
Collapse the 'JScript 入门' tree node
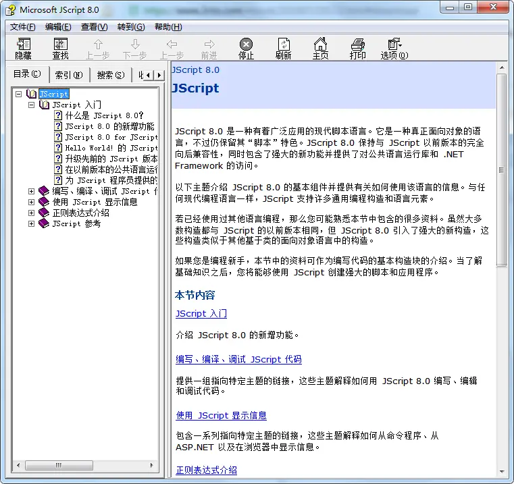[x=31, y=105]
